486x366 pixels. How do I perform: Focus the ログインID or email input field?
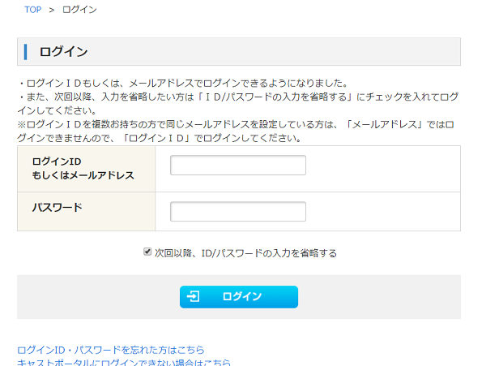click(x=238, y=166)
